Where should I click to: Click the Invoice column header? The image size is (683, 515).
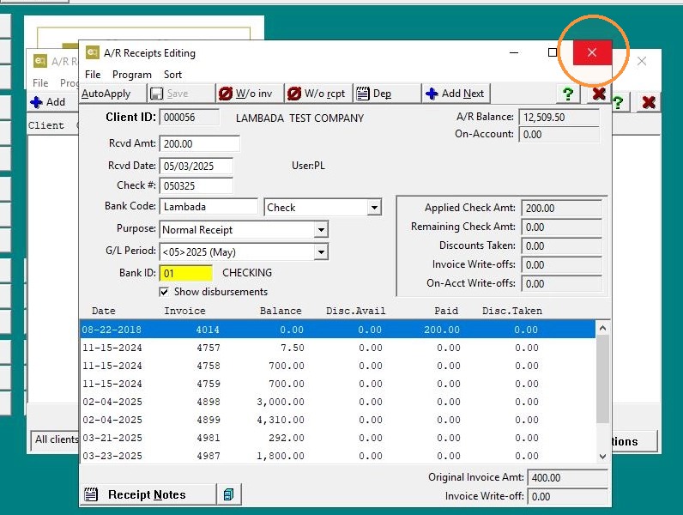click(x=184, y=311)
